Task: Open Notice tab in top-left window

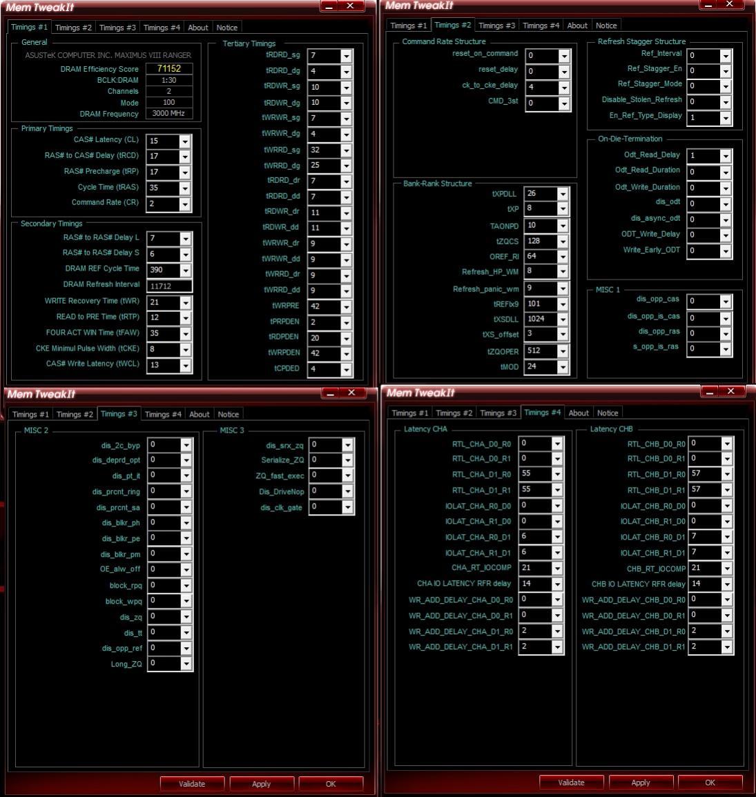Action: pyautogui.click(x=226, y=28)
